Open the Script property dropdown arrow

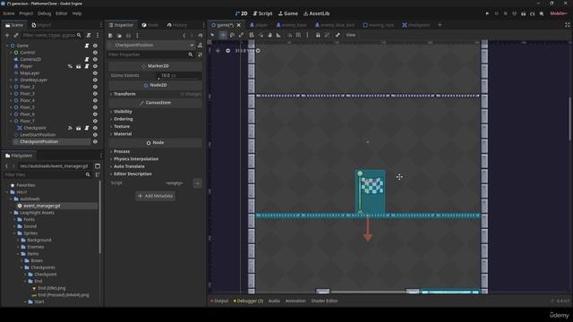197,182
